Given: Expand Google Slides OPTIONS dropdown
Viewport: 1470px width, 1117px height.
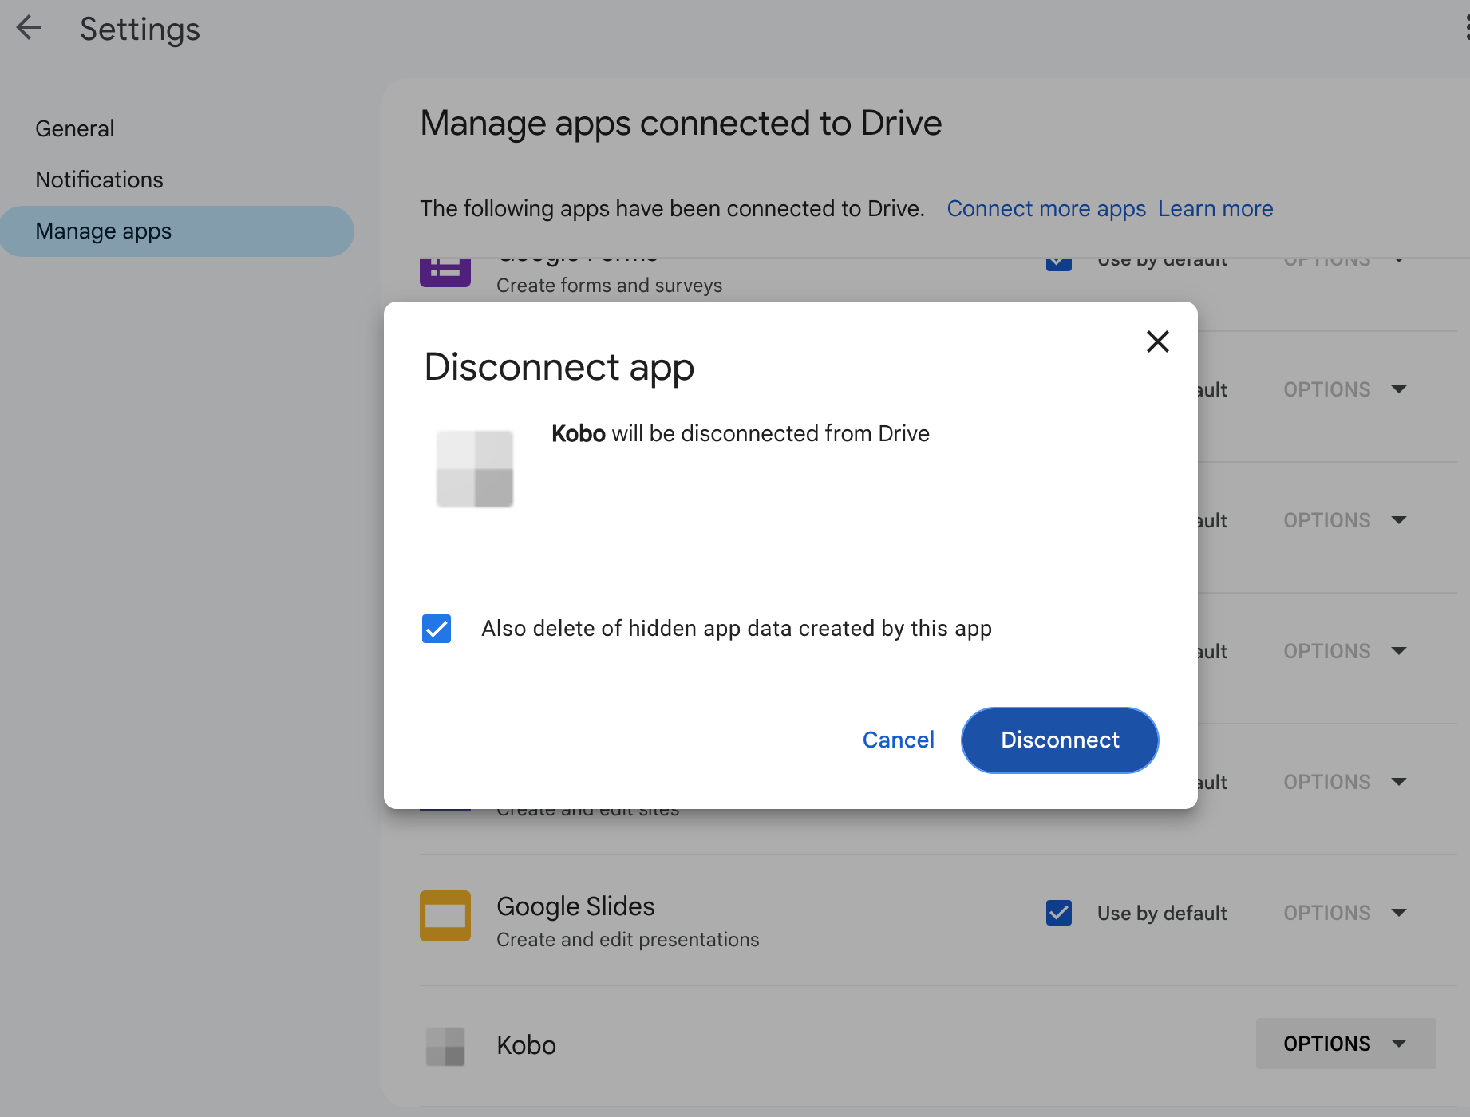Looking at the screenshot, I should pos(1346,913).
